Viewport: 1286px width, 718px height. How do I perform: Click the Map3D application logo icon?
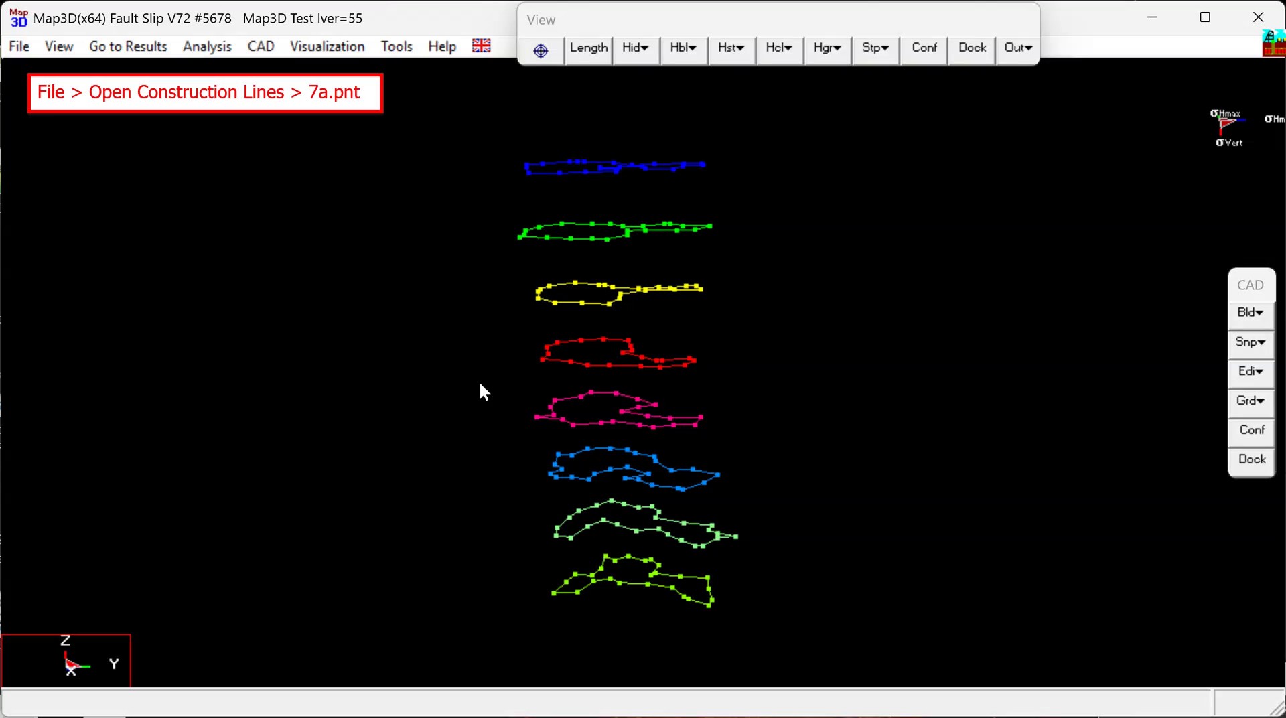[18, 18]
